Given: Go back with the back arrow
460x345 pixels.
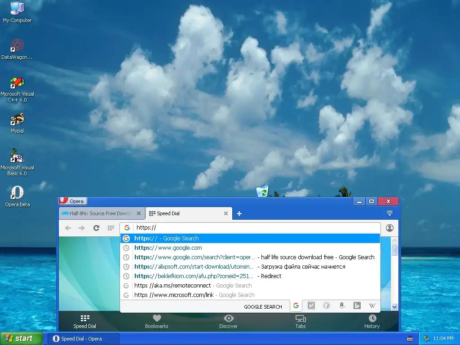Looking at the screenshot, I should point(68,228).
